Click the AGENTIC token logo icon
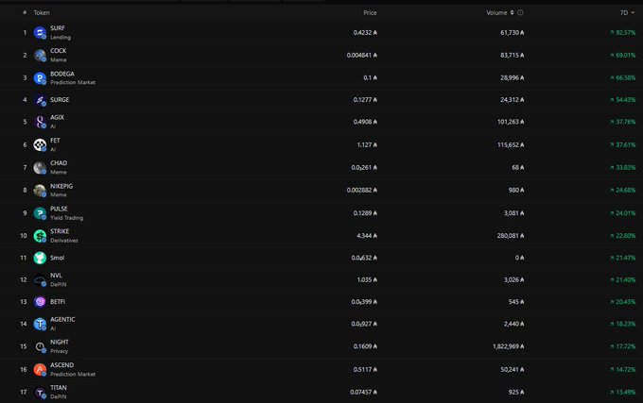Viewport: 643px width, 403px height. 40,324
